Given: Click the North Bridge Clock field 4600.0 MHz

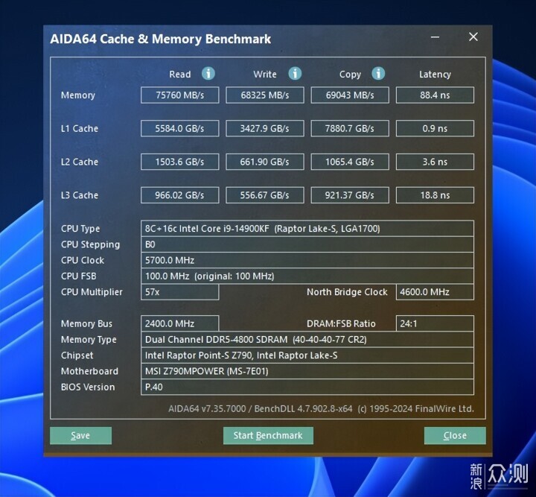Looking at the screenshot, I should tap(435, 292).
